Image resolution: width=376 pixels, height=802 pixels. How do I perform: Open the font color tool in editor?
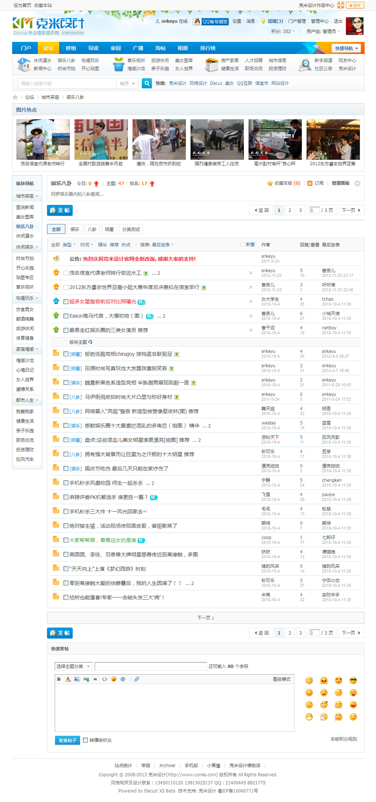(68, 679)
